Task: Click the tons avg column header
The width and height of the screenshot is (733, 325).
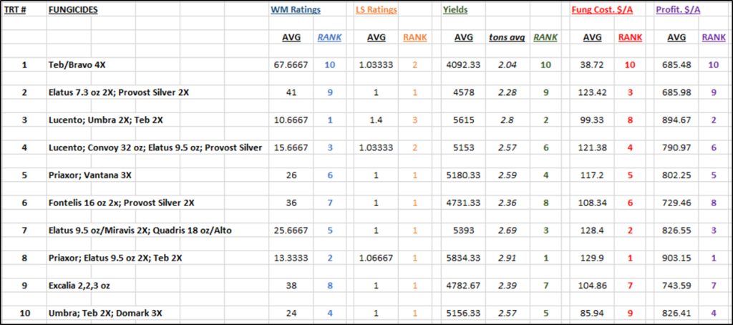Action: tap(506, 38)
